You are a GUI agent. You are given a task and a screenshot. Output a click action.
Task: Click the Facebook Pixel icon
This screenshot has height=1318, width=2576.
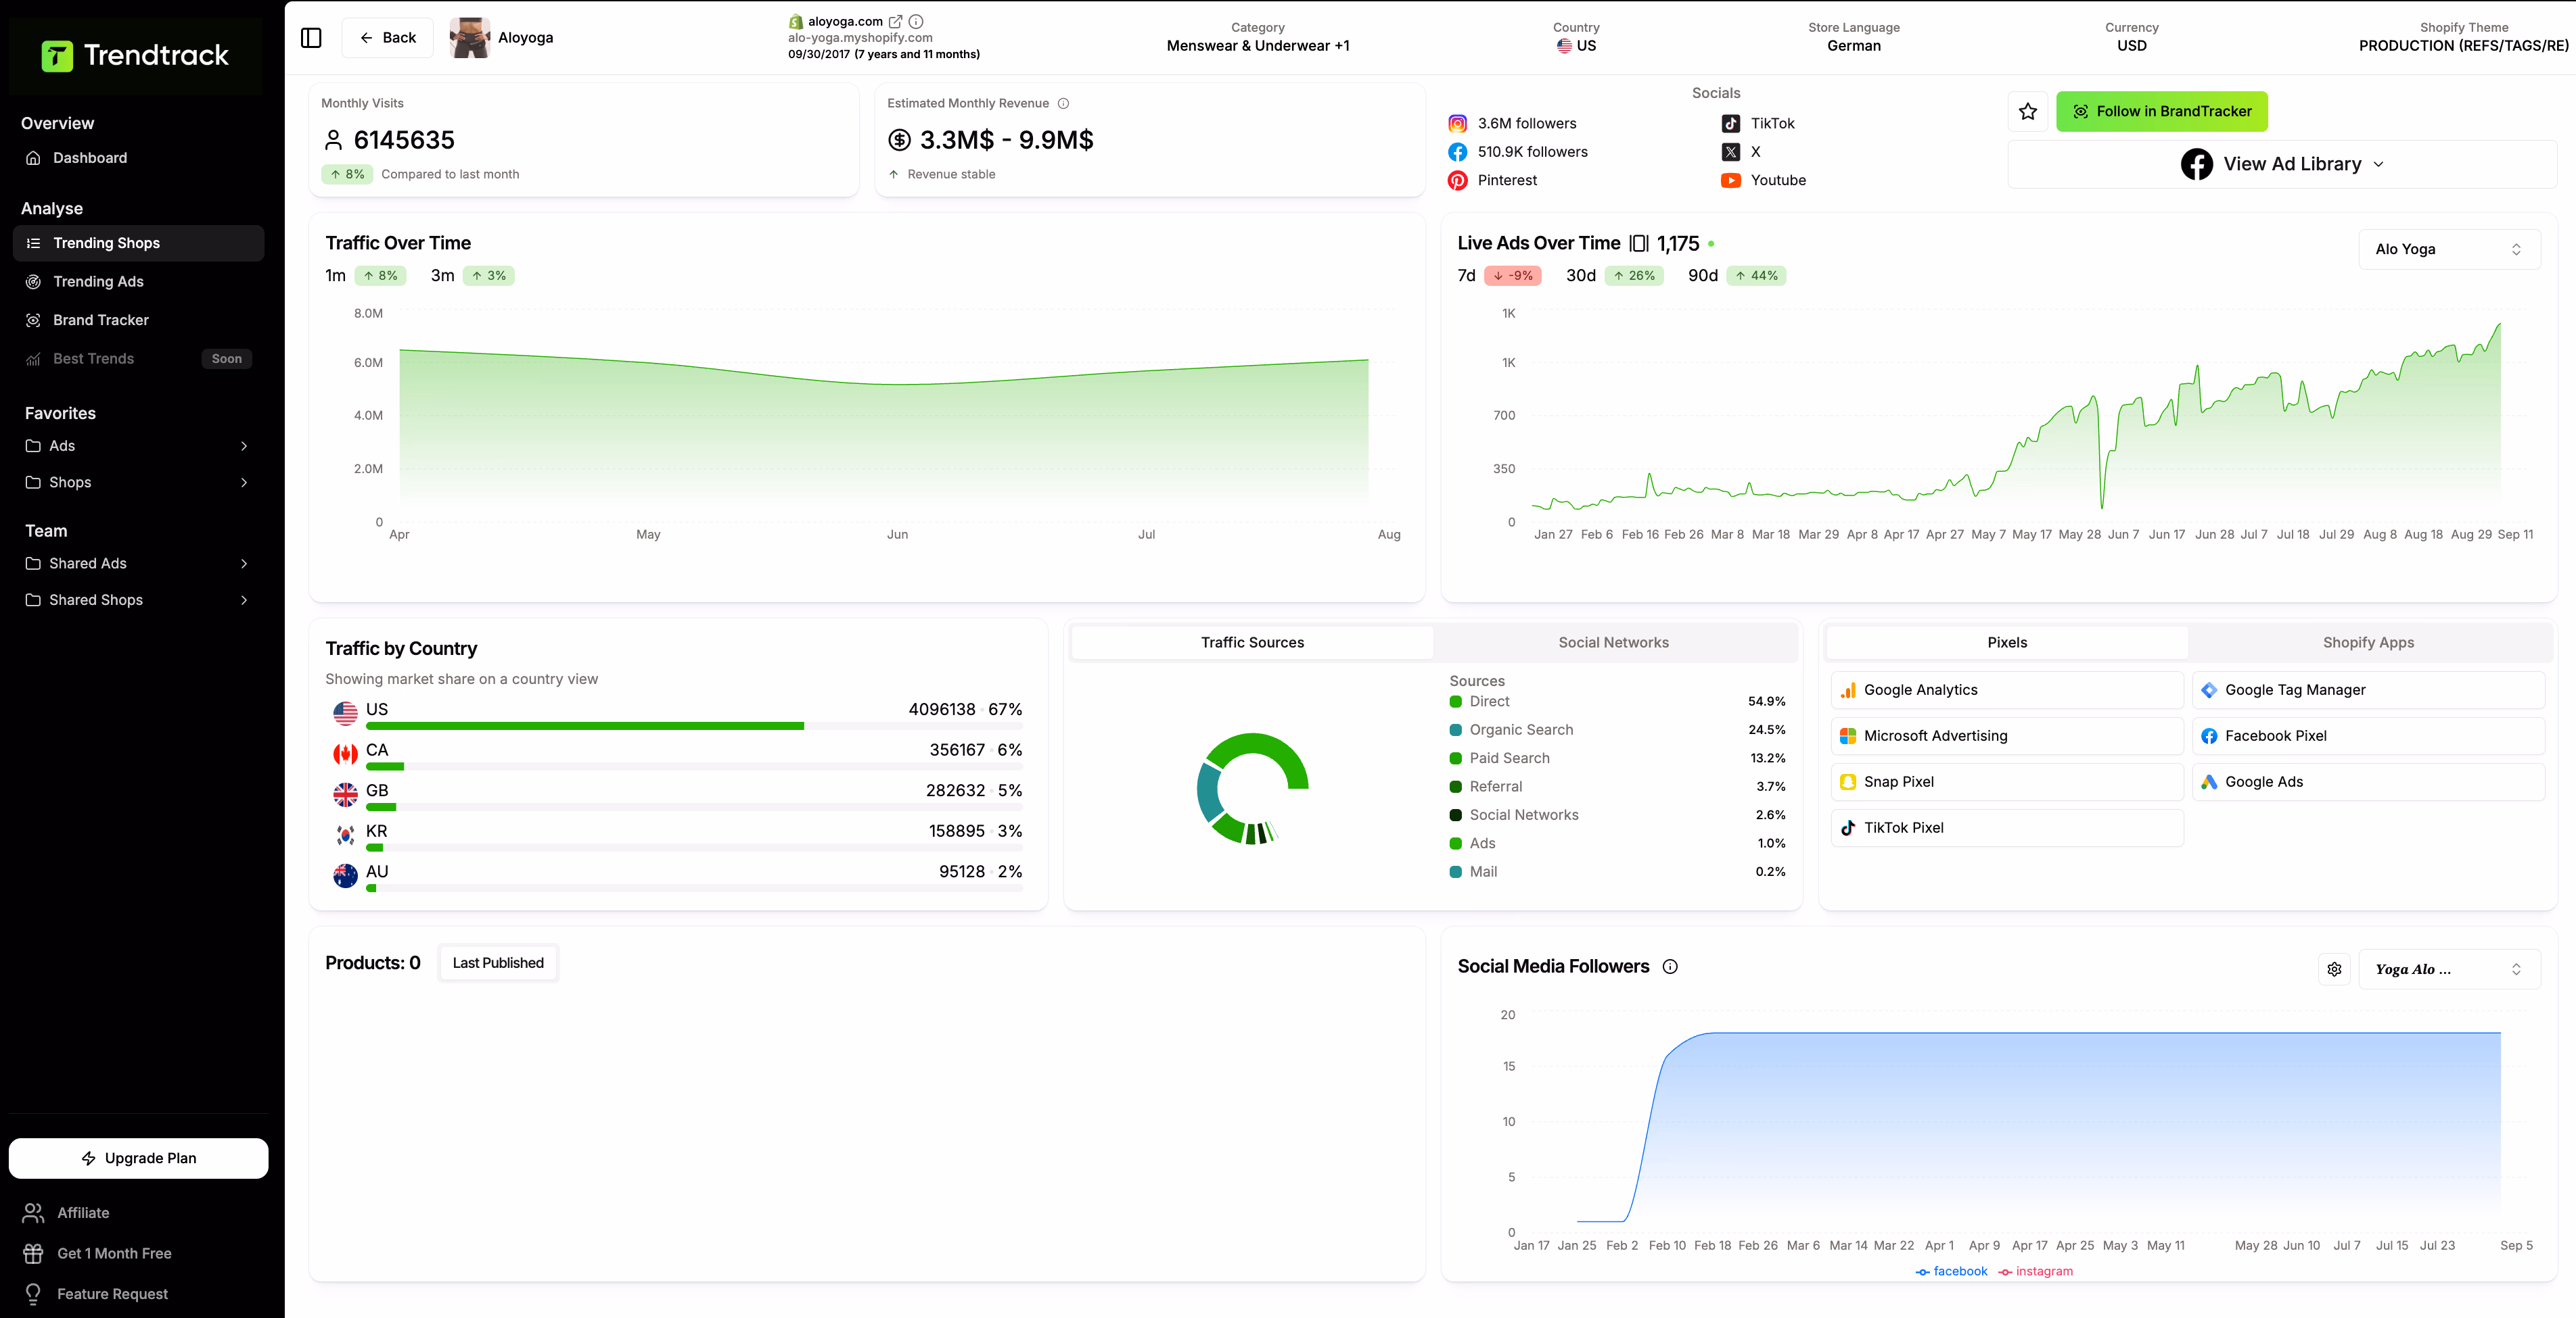click(x=2209, y=737)
